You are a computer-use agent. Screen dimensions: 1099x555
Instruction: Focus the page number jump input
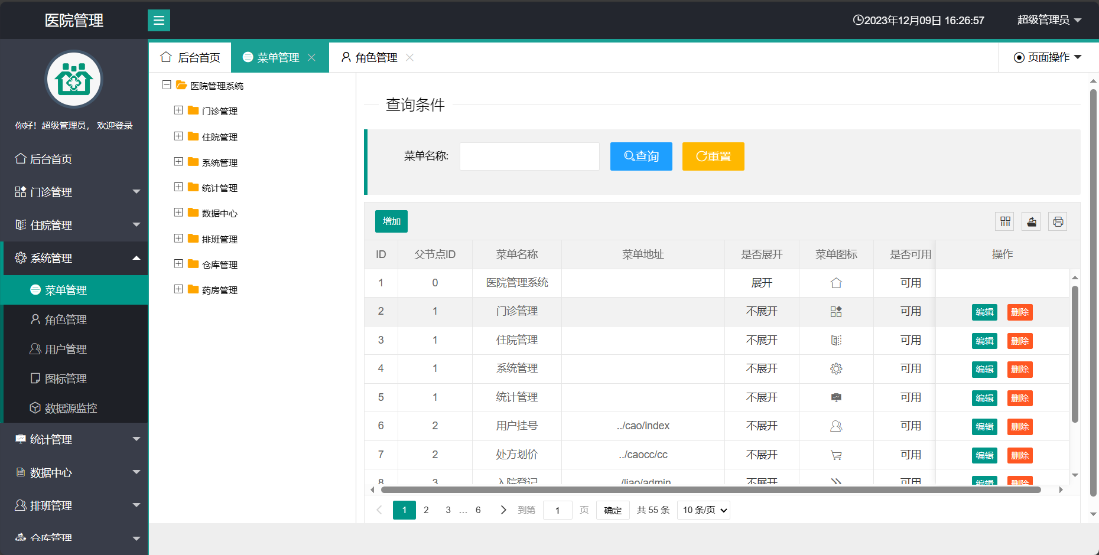(x=557, y=510)
